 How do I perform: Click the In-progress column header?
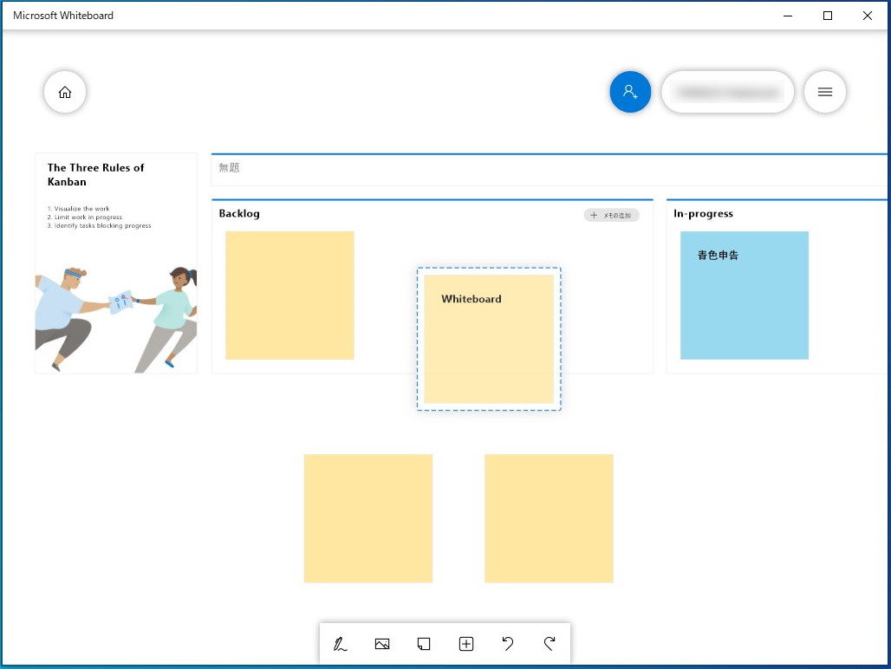[703, 213]
